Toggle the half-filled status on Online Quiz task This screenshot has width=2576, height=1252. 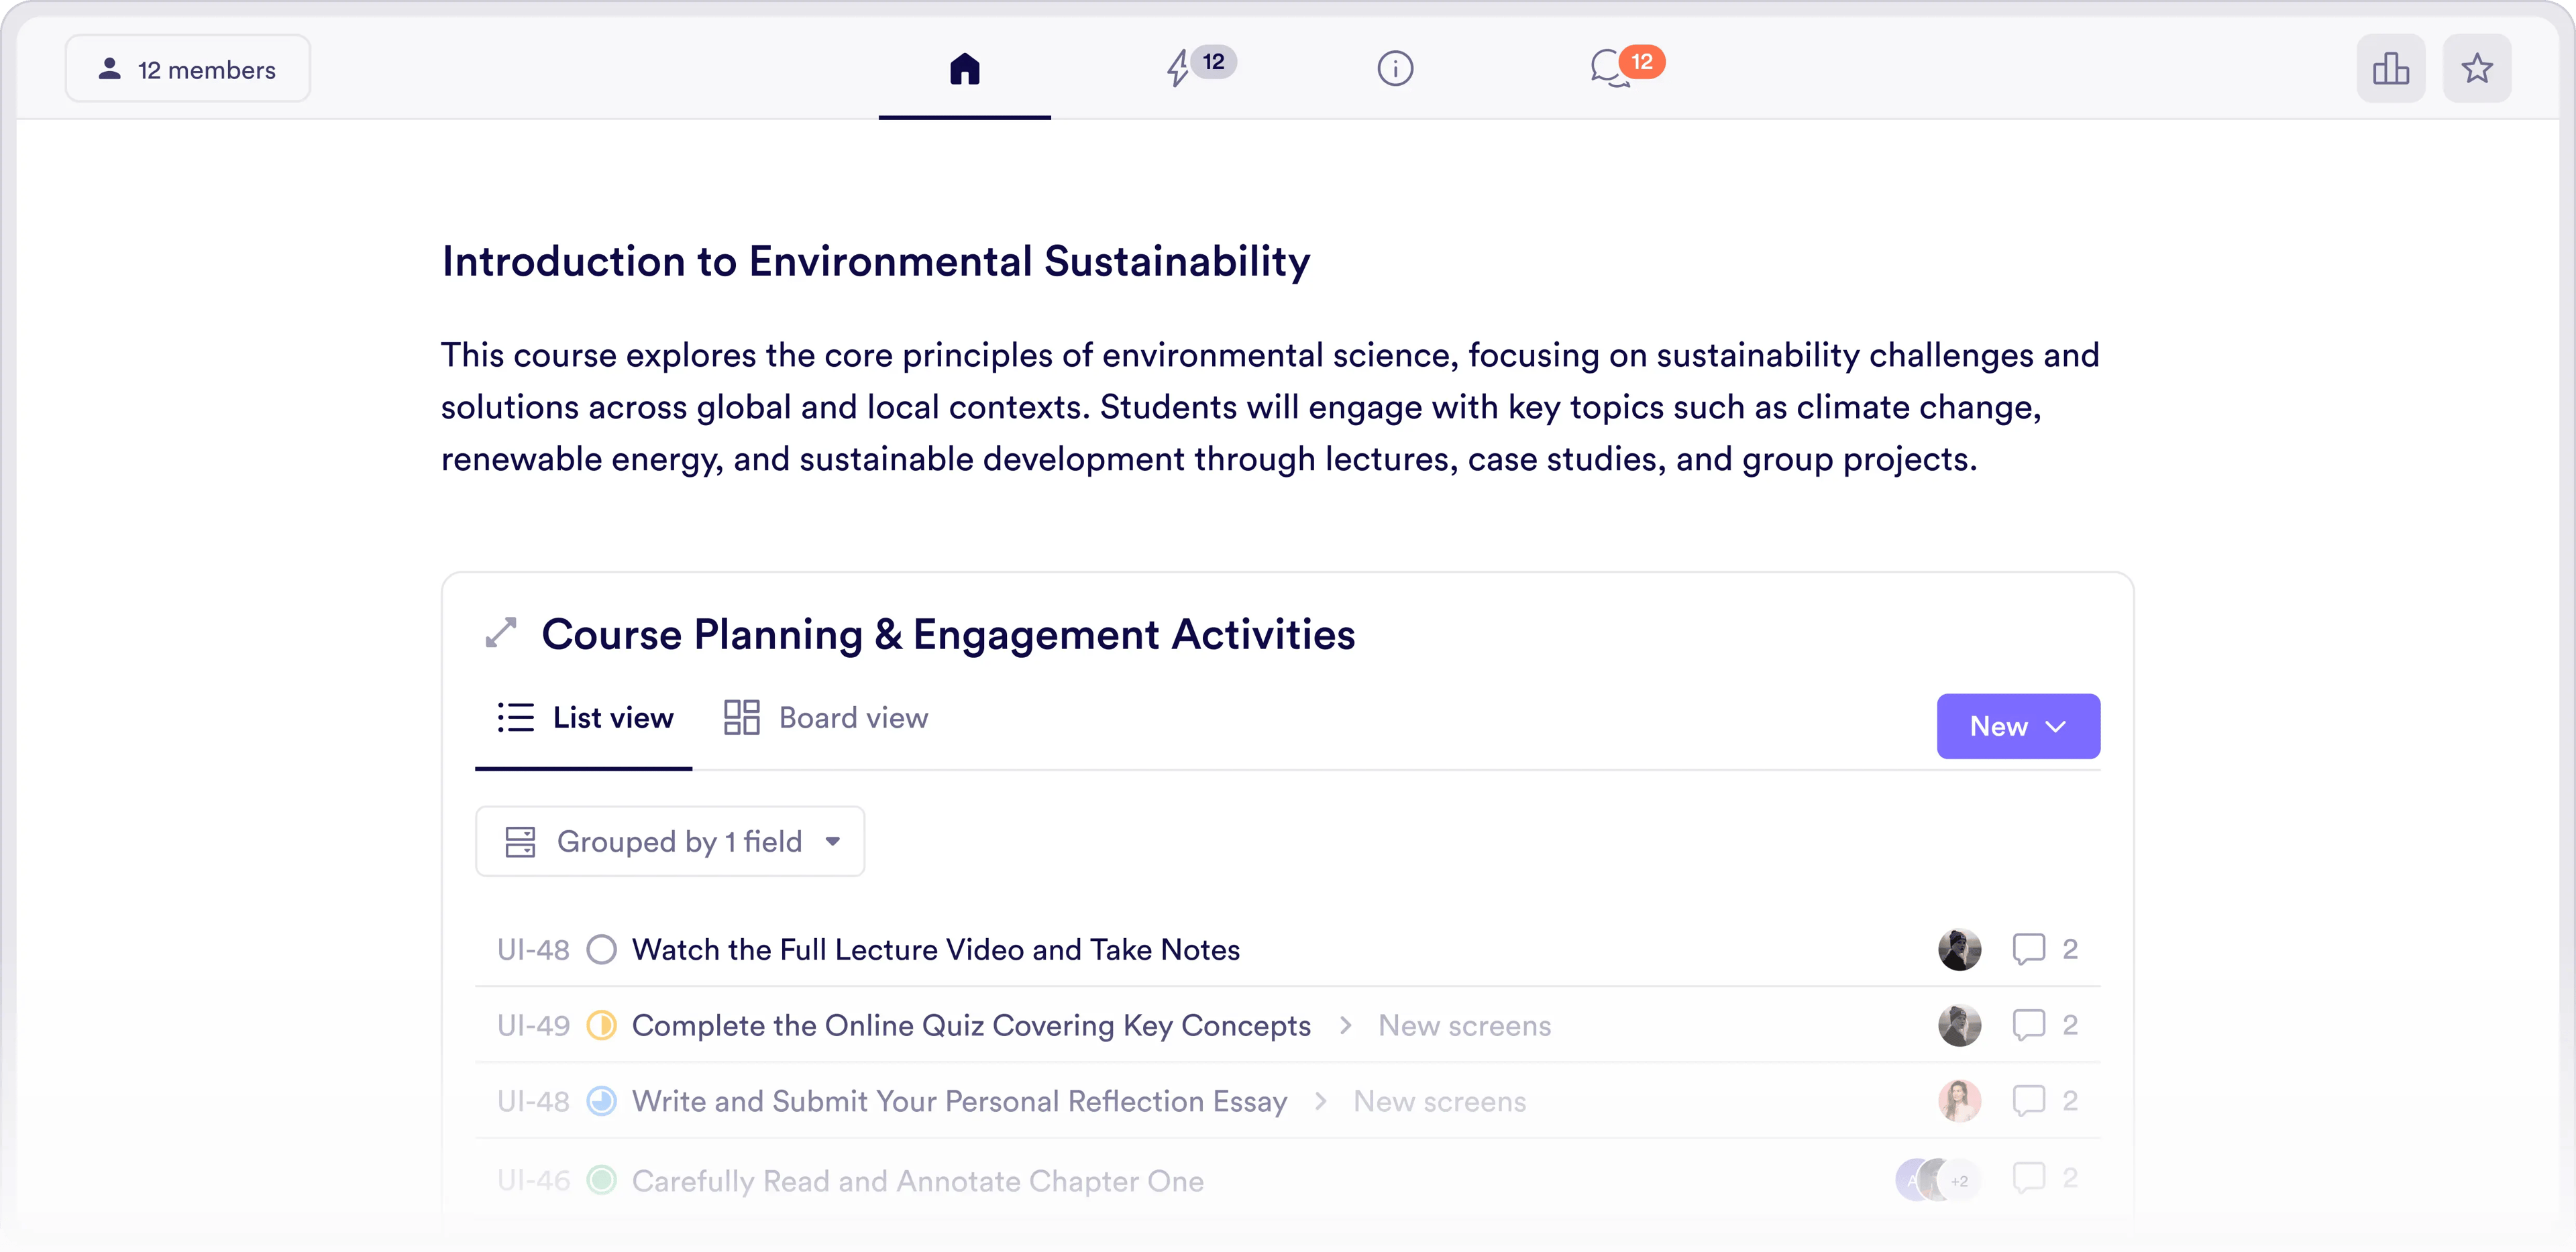point(601,1025)
